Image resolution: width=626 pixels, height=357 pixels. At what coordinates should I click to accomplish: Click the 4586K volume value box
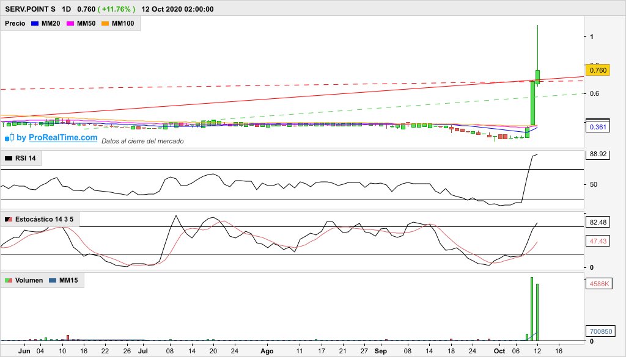coord(599,284)
